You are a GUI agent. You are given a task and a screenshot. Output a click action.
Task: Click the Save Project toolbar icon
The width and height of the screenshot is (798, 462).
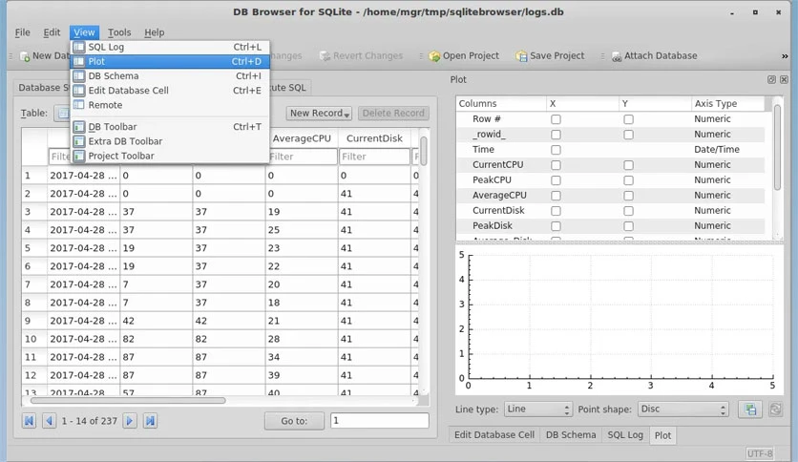[x=521, y=56]
